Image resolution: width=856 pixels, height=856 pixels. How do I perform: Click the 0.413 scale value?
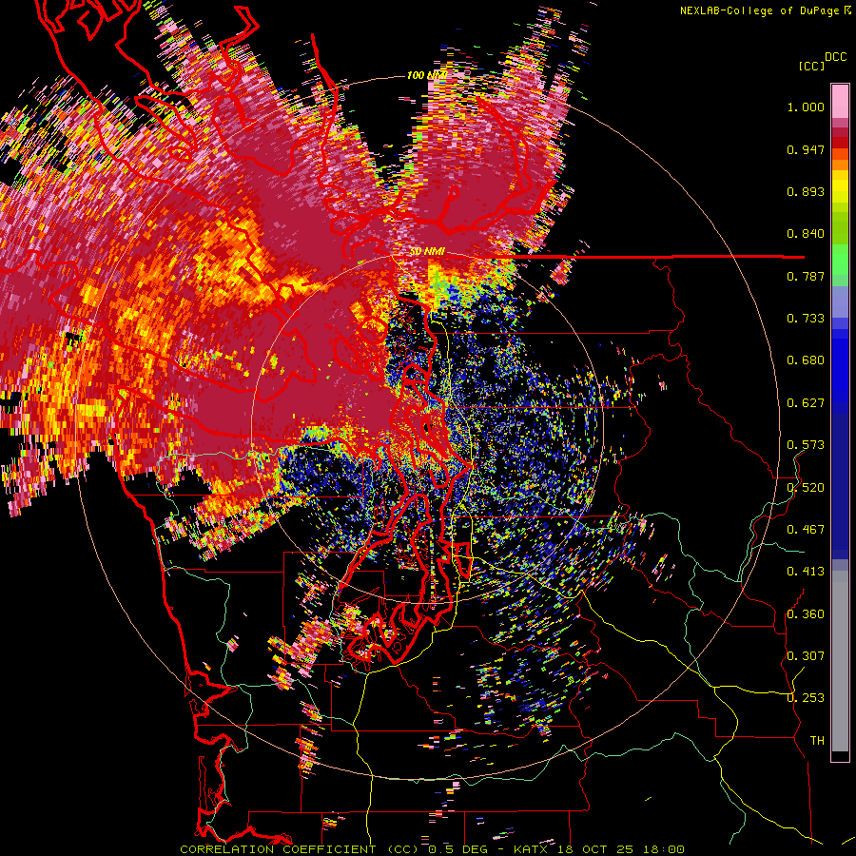pyautogui.click(x=806, y=572)
